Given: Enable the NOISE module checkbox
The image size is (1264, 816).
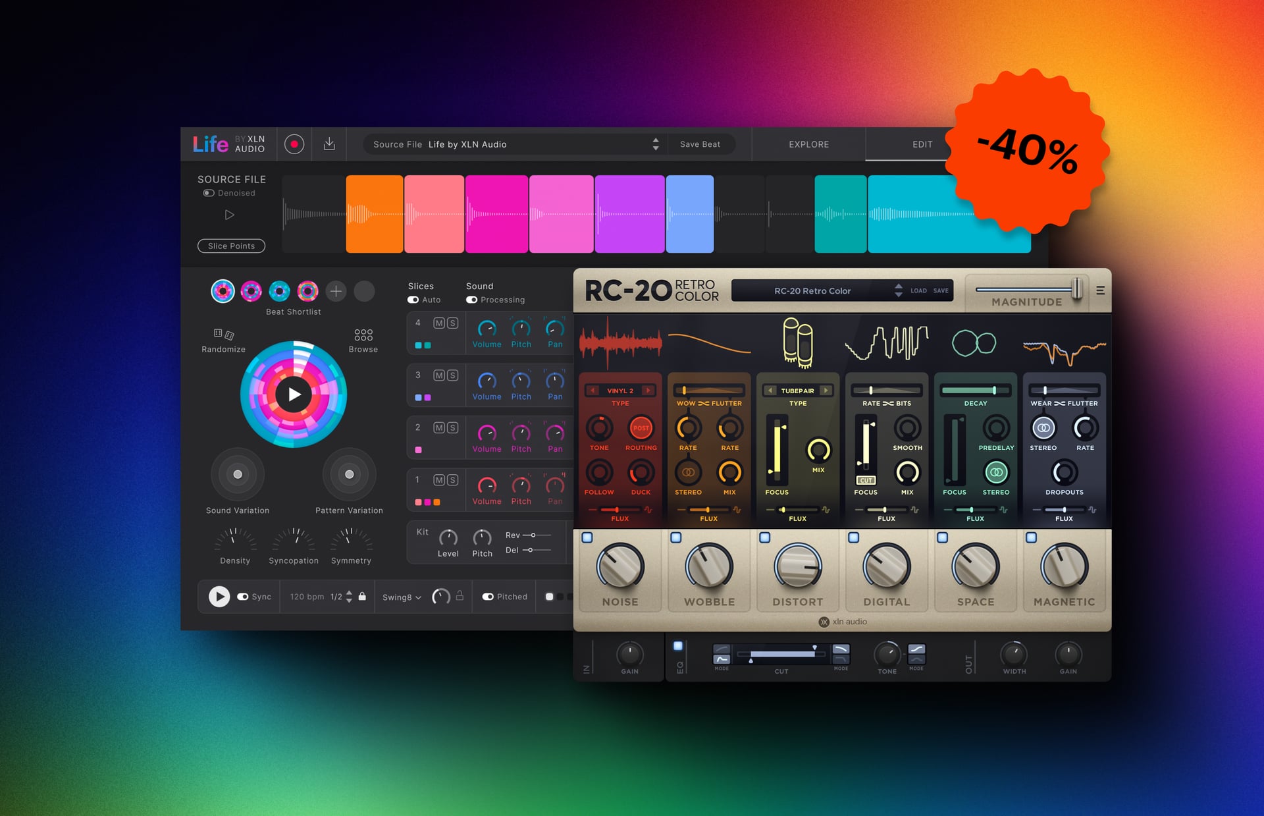Looking at the screenshot, I should pos(587,538).
